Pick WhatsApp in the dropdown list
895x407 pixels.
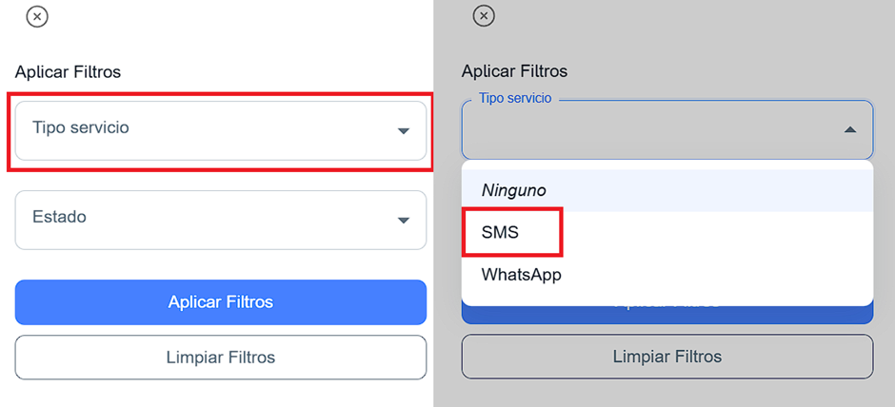tap(522, 275)
